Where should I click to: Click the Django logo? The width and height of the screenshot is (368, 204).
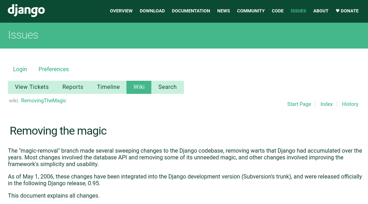pos(26,10)
